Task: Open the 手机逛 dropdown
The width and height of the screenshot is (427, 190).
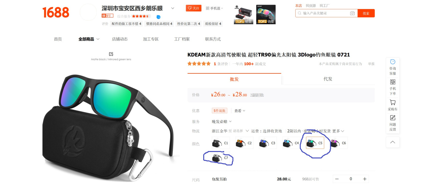Action: point(214,8)
